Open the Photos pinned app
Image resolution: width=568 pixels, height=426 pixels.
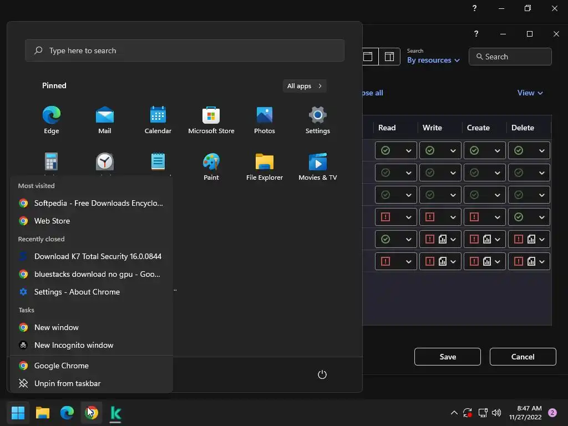[x=265, y=120]
